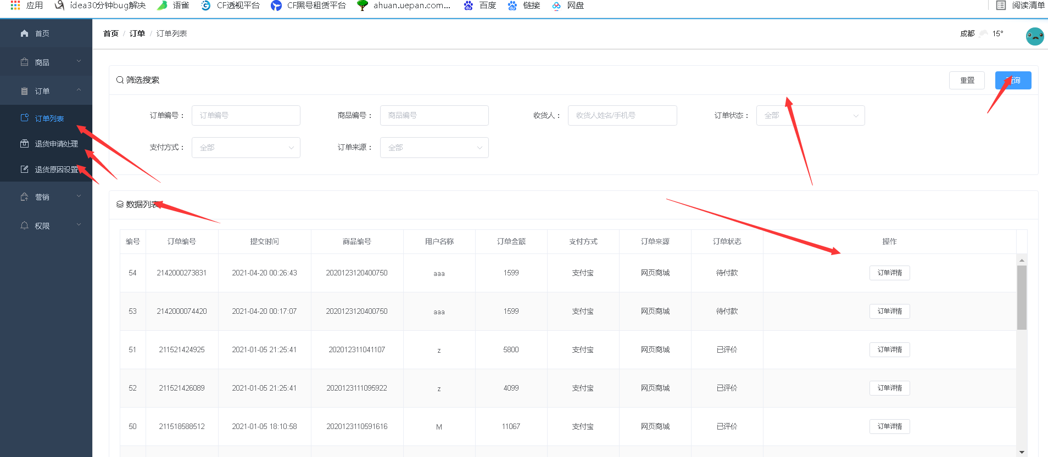
Task: Click the 退货原因设置 edit icon
Action: tap(24, 170)
